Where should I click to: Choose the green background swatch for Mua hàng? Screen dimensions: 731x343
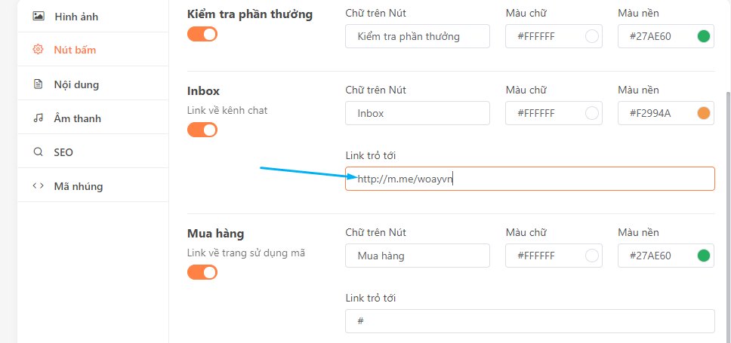[x=704, y=256]
